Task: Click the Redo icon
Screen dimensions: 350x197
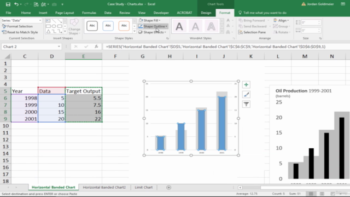Action: [x=26, y=4]
